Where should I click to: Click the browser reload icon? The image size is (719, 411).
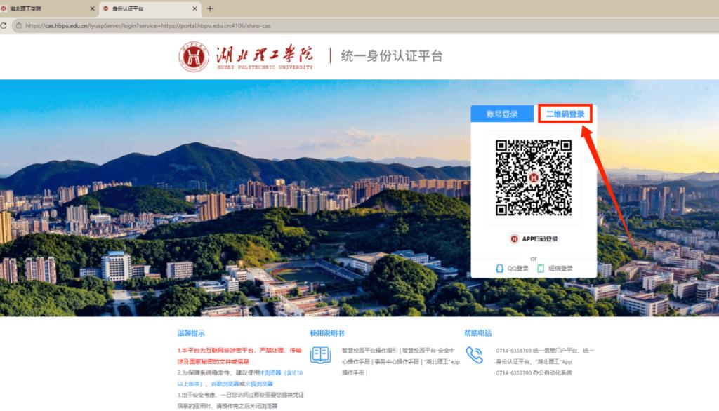4,26
